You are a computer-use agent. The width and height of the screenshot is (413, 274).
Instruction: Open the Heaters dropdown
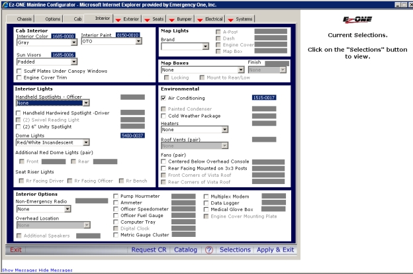click(224, 130)
